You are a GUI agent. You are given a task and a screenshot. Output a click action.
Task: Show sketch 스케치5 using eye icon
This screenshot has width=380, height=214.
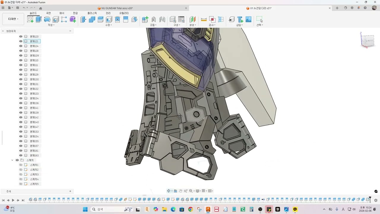[x=21, y=184]
